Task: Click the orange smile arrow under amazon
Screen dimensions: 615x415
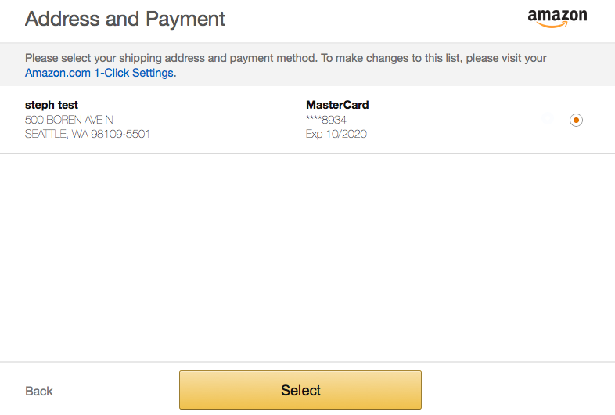Action: [552, 25]
